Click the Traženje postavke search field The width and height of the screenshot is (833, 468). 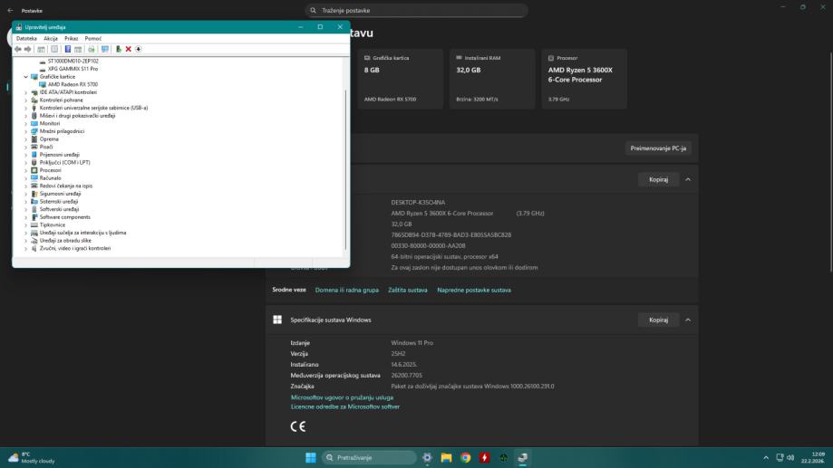416,11
